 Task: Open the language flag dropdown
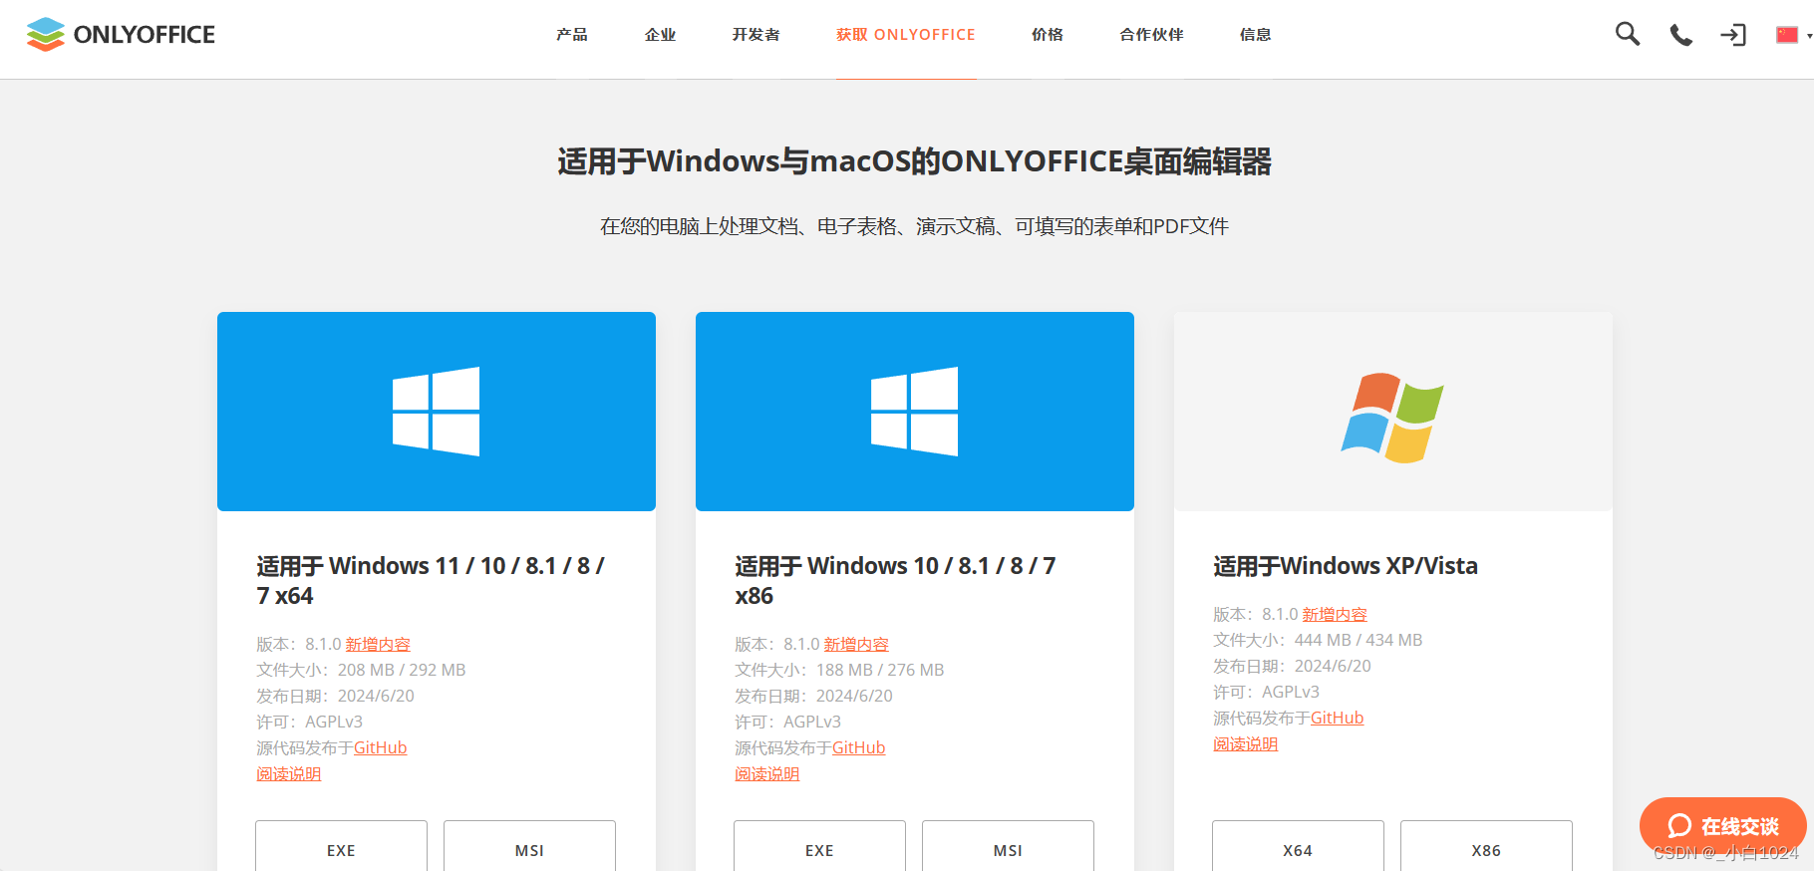point(1793,35)
